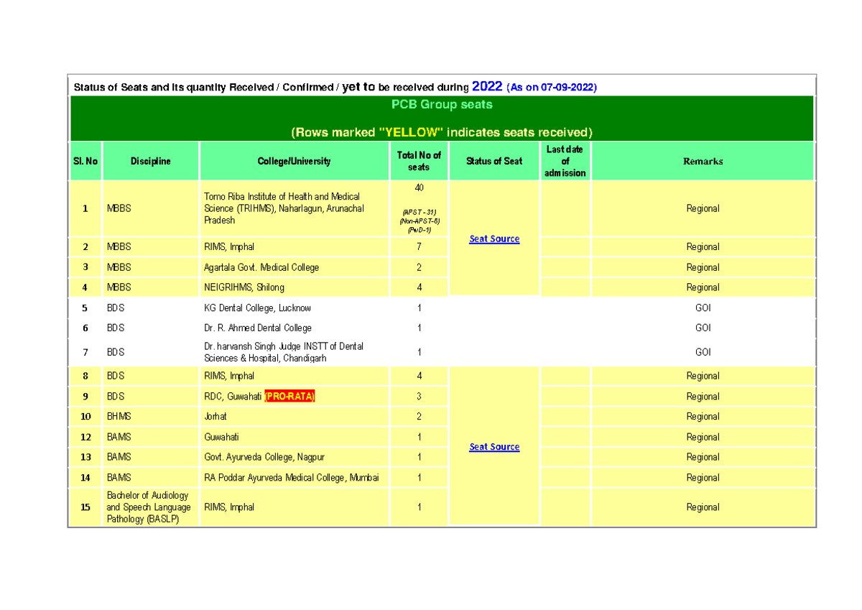Image resolution: width=862 pixels, height=610 pixels.
Task: Click the College/University column header
Action: click(x=295, y=161)
